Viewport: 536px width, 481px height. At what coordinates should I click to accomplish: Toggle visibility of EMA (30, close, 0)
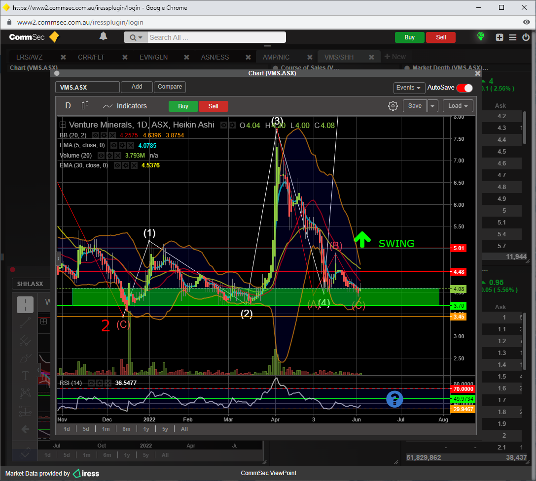[x=117, y=165]
